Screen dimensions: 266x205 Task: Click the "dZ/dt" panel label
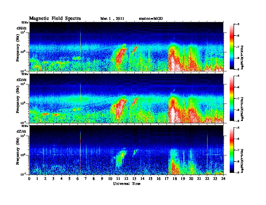tap(21, 131)
